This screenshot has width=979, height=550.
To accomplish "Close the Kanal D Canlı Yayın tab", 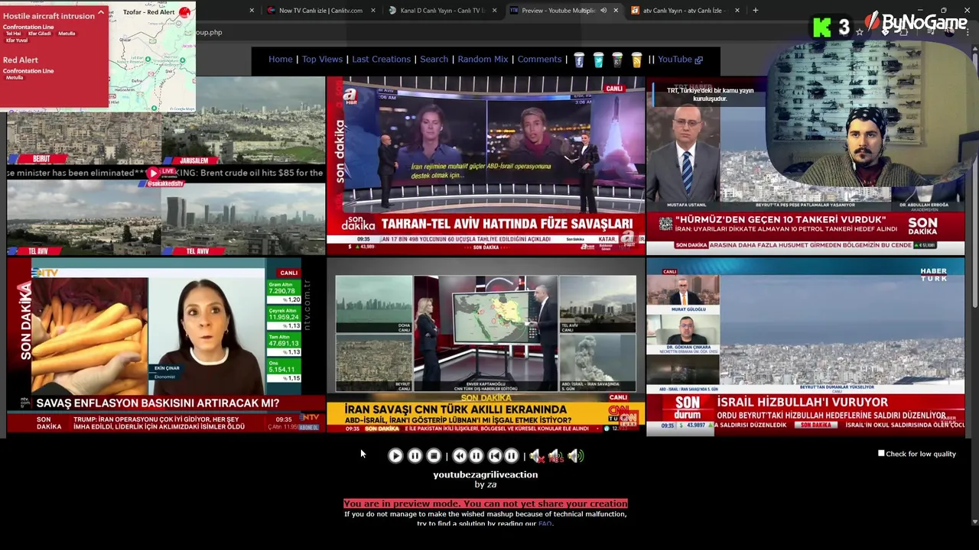I will coord(494,11).
